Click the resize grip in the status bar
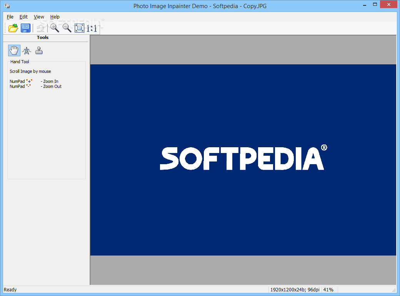This screenshot has width=400, height=296. pos(394,290)
